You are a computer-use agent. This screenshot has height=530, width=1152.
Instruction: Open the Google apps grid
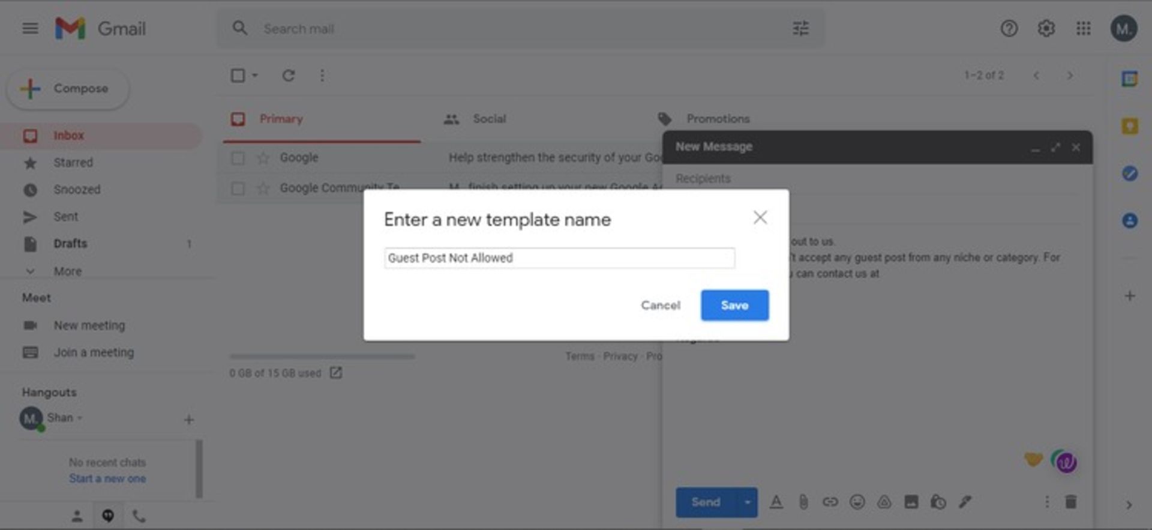[x=1083, y=28]
